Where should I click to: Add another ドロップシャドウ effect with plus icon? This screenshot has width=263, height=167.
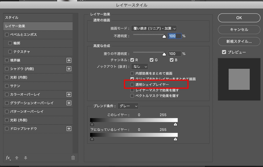coord(69,129)
